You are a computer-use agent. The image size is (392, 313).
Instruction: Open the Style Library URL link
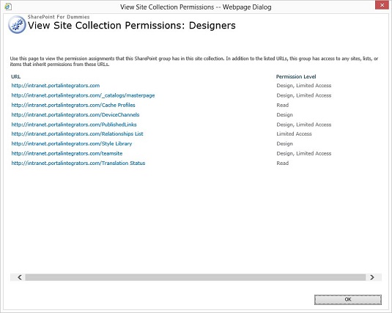[72, 144]
